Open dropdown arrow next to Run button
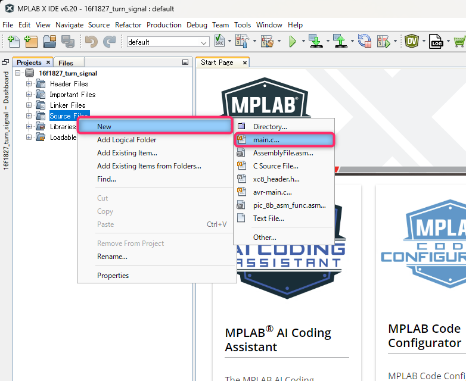This screenshot has width=466, height=381. pyautogui.click(x=303, y=41)
